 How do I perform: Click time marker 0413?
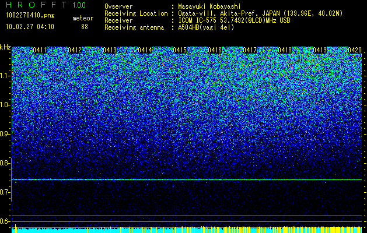click(x=110, y=50)
